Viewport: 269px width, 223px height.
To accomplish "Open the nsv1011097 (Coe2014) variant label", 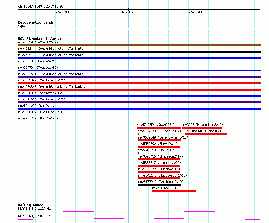I will (x=36, y=106).
